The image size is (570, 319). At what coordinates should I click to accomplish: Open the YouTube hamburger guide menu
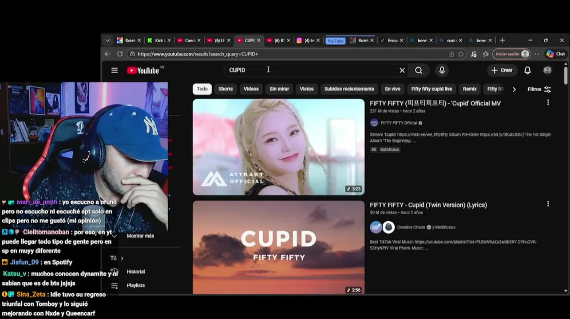pos(115,70)
